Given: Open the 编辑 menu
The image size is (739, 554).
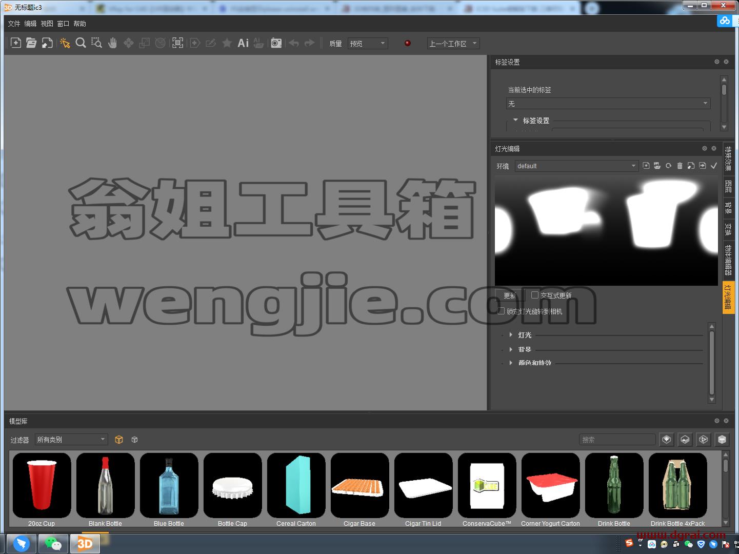Looking at the screenshot, I should coord(30,24).
